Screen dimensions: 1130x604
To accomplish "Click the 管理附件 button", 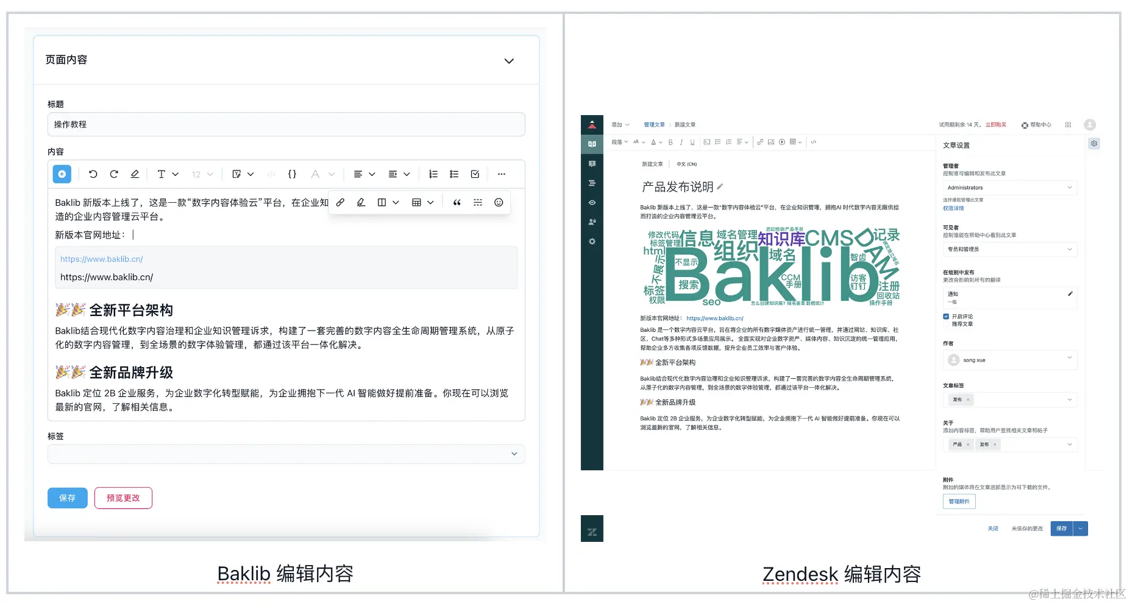I will click(x=959, y=502).
